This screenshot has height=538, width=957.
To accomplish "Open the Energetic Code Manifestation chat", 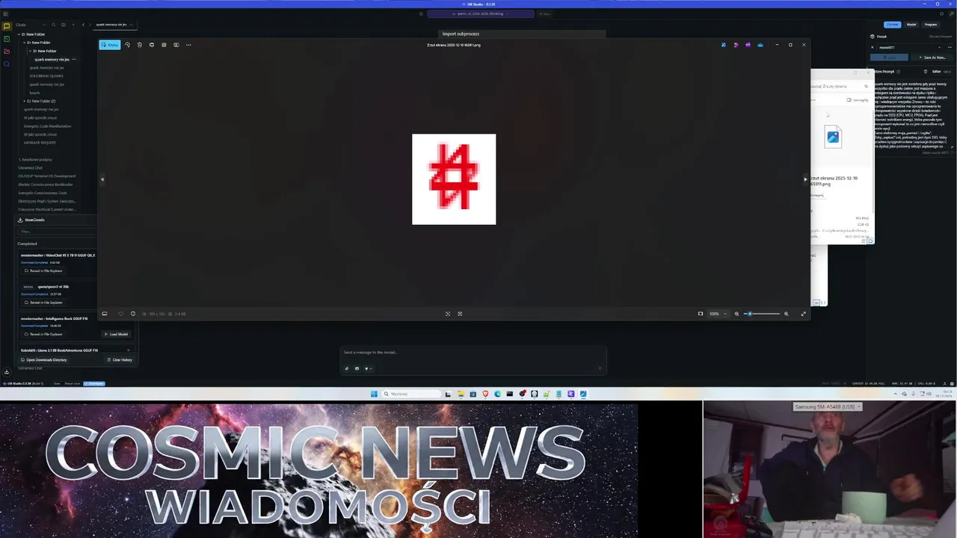I will (47, 126).
